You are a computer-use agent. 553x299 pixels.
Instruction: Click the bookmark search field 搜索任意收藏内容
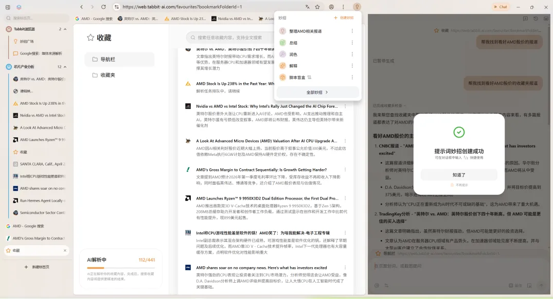229,37
